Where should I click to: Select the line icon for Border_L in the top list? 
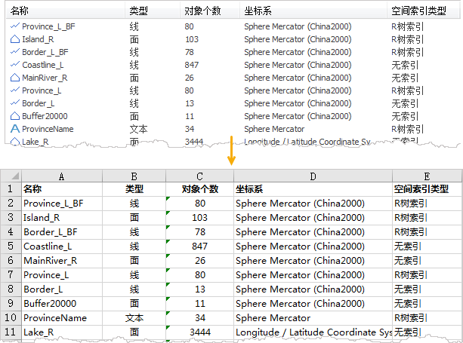(14, 103)
